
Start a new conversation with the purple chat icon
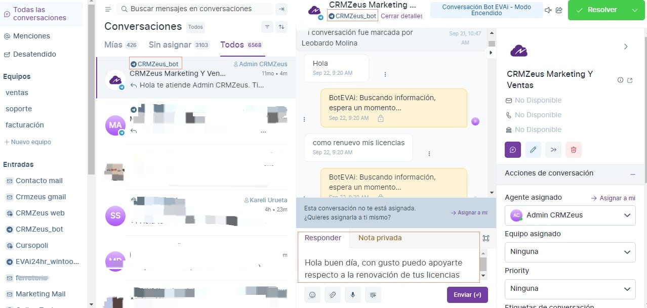click(512, 150)
